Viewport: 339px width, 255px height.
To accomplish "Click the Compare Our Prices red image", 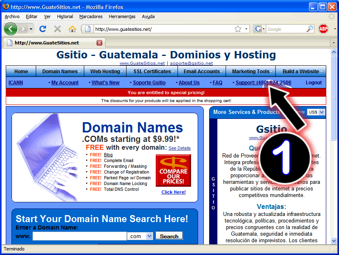I will point(173,170).
